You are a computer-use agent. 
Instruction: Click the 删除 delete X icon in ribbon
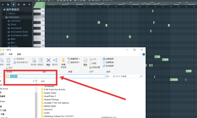(x=48, y=60)
